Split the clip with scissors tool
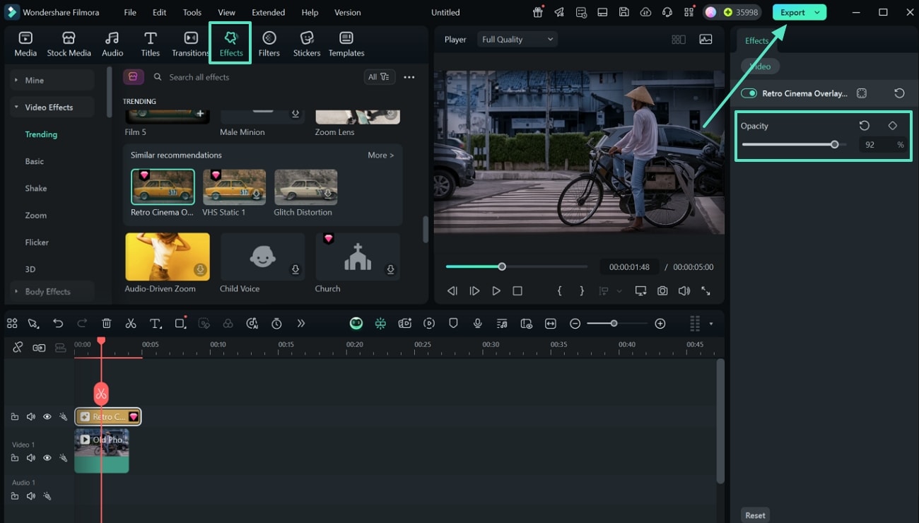Screen dimensions: 919x523 pyautogui.click(x=131, y=323)
